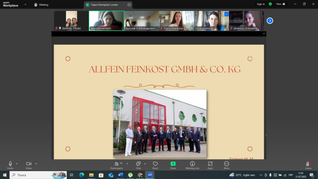Open the Participants panel icon

117,164
